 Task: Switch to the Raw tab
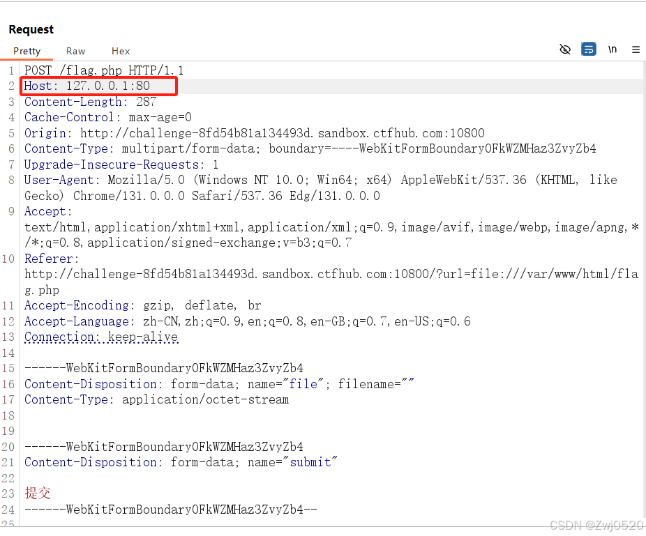tap(75, 51)
